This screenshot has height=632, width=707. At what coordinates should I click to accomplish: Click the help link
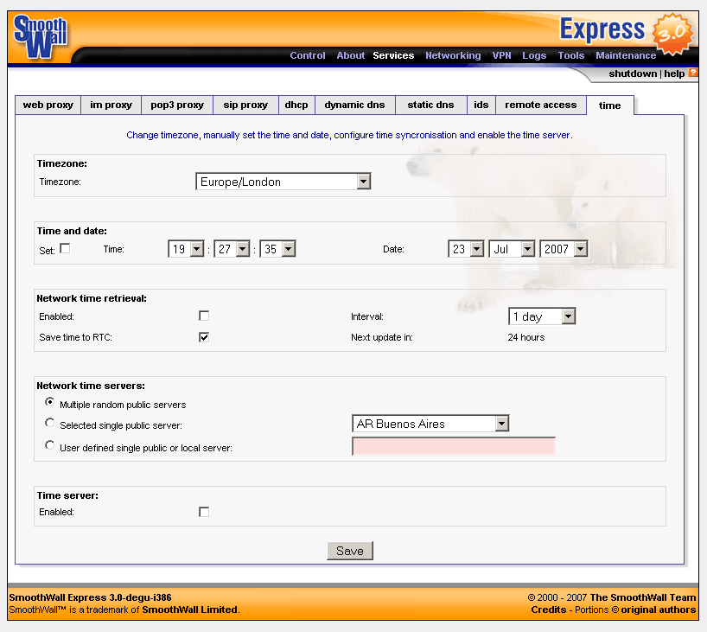coord(674,73)
